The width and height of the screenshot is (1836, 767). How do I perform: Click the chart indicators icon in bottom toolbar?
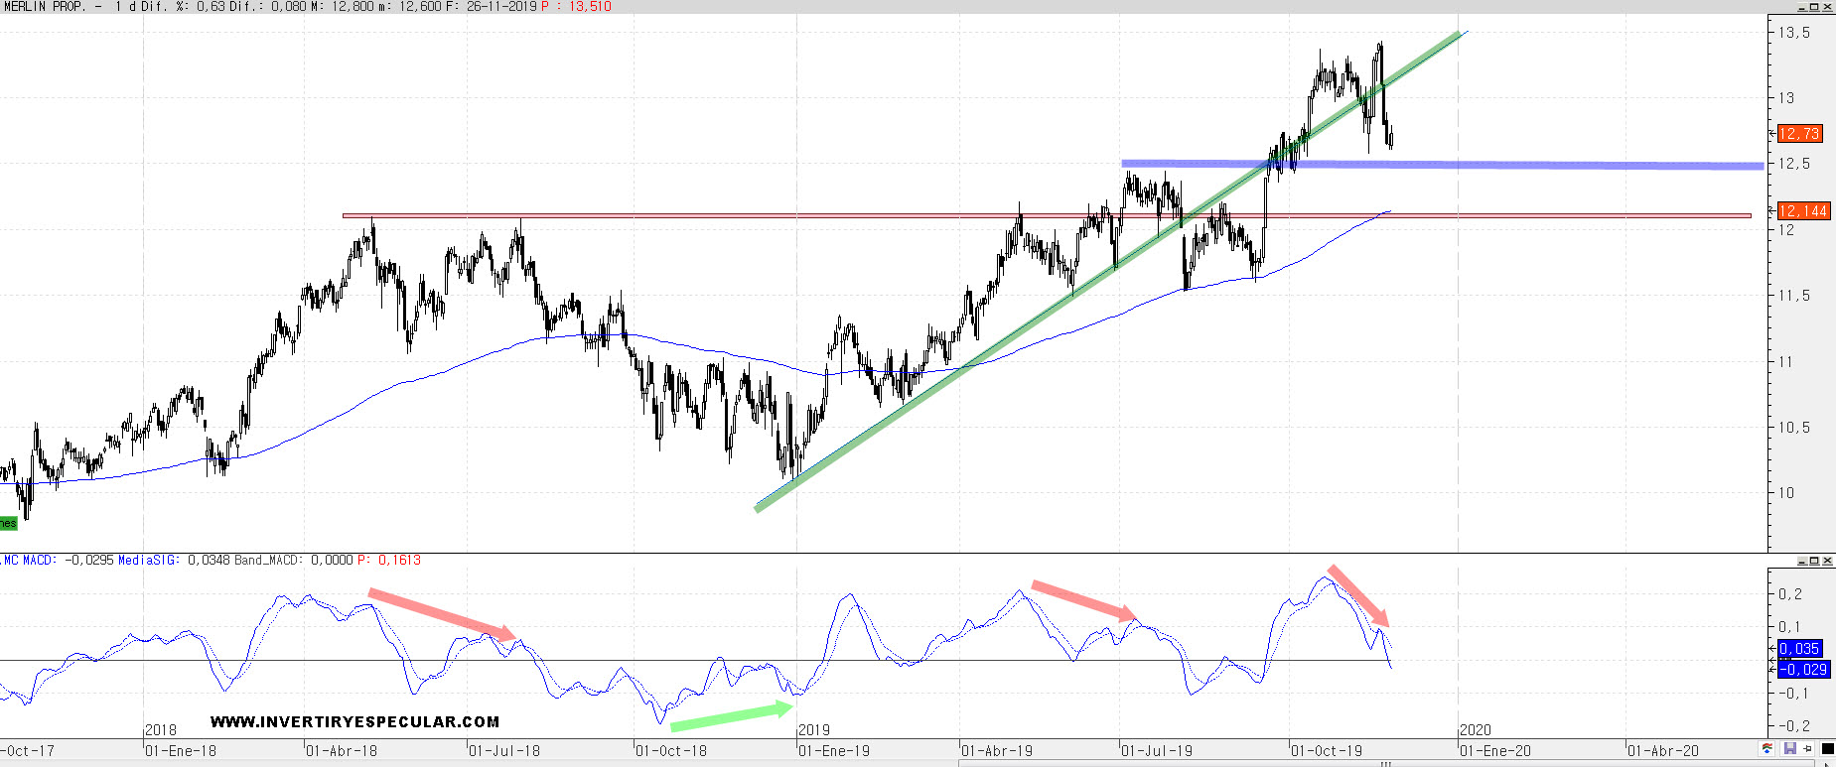click(x=1768, y=749)
